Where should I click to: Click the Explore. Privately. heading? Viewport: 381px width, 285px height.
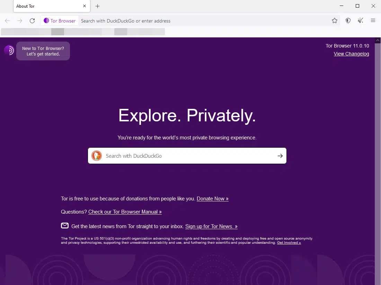tap(187, 115)
